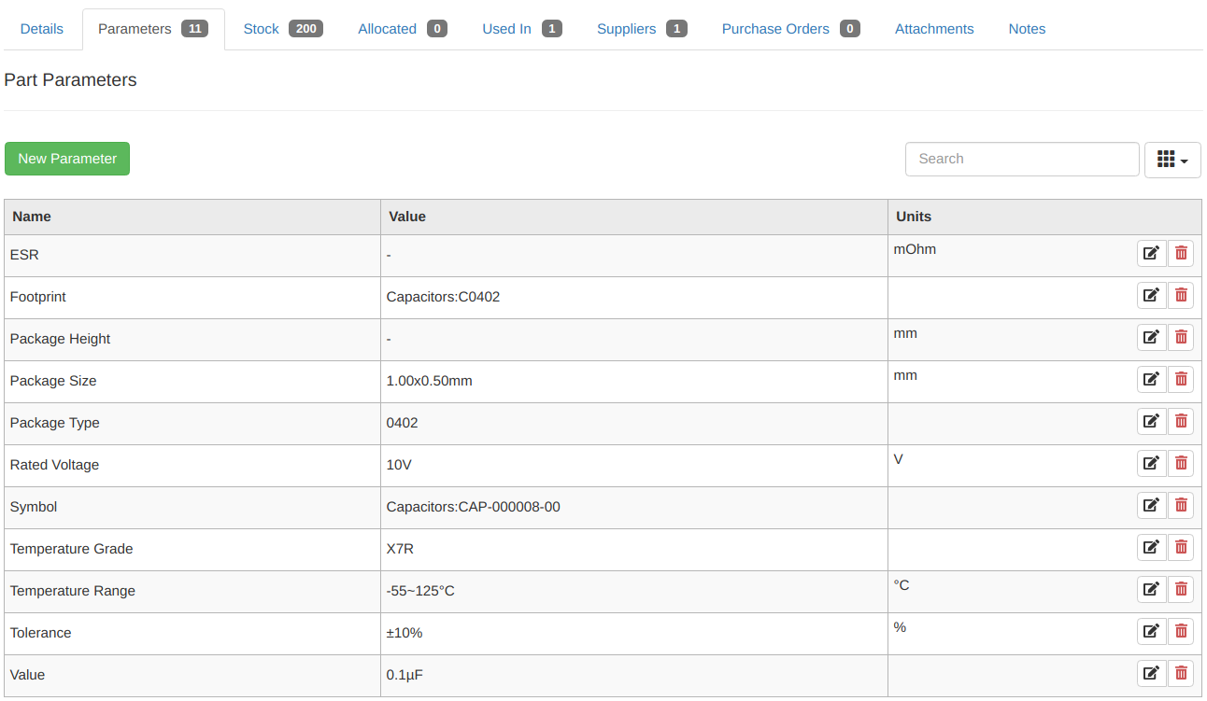Delete the Package Size parameter
The height and width of the screenshot is (701, 1207).
point(1181,379)
